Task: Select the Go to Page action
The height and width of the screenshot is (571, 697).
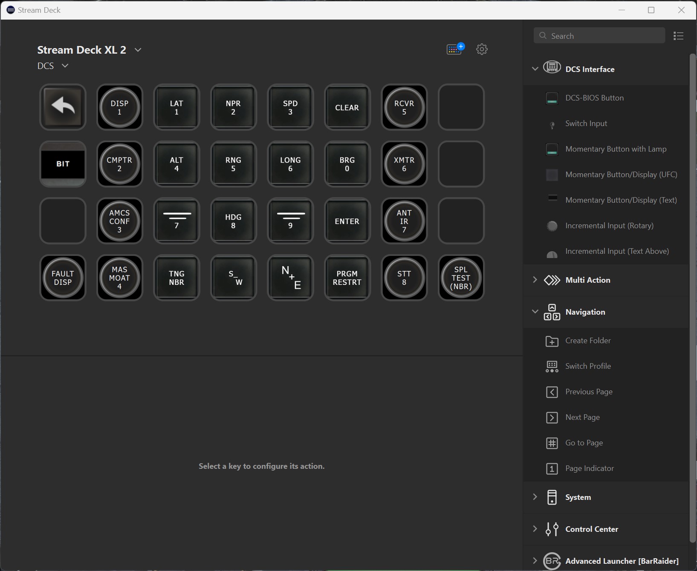Action: point(584,443)
